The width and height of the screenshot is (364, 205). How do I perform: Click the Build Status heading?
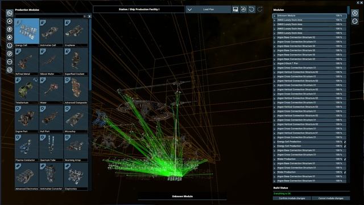[280, 188]
